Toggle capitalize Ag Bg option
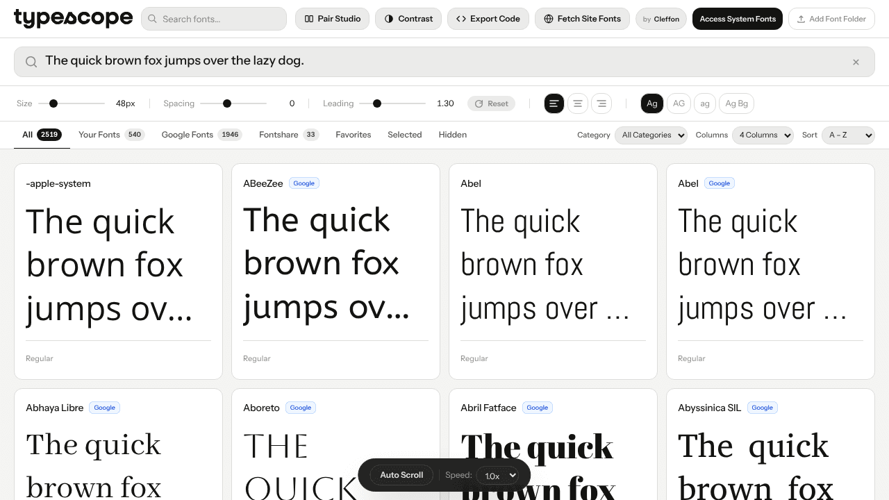 click(736, 103)
